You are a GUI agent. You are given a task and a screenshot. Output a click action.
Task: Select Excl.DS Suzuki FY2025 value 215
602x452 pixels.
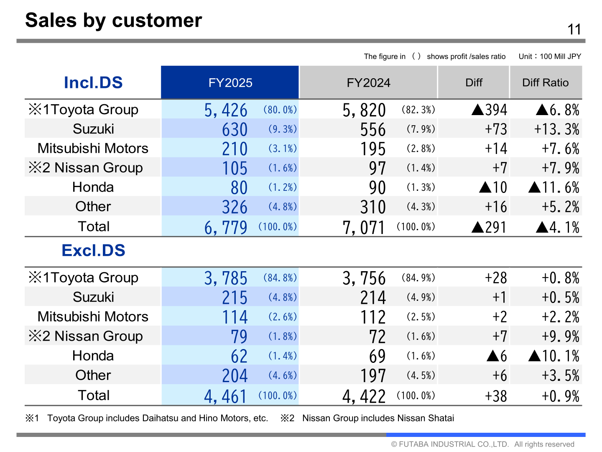click(235, 298)
